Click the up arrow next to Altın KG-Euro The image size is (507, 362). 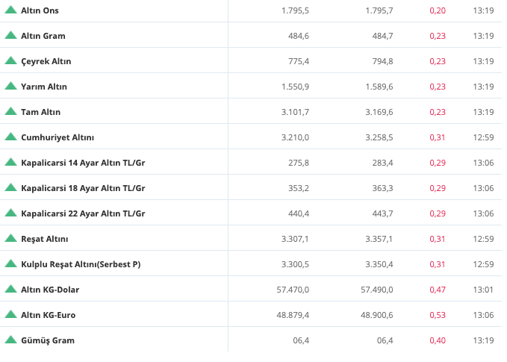10,314
